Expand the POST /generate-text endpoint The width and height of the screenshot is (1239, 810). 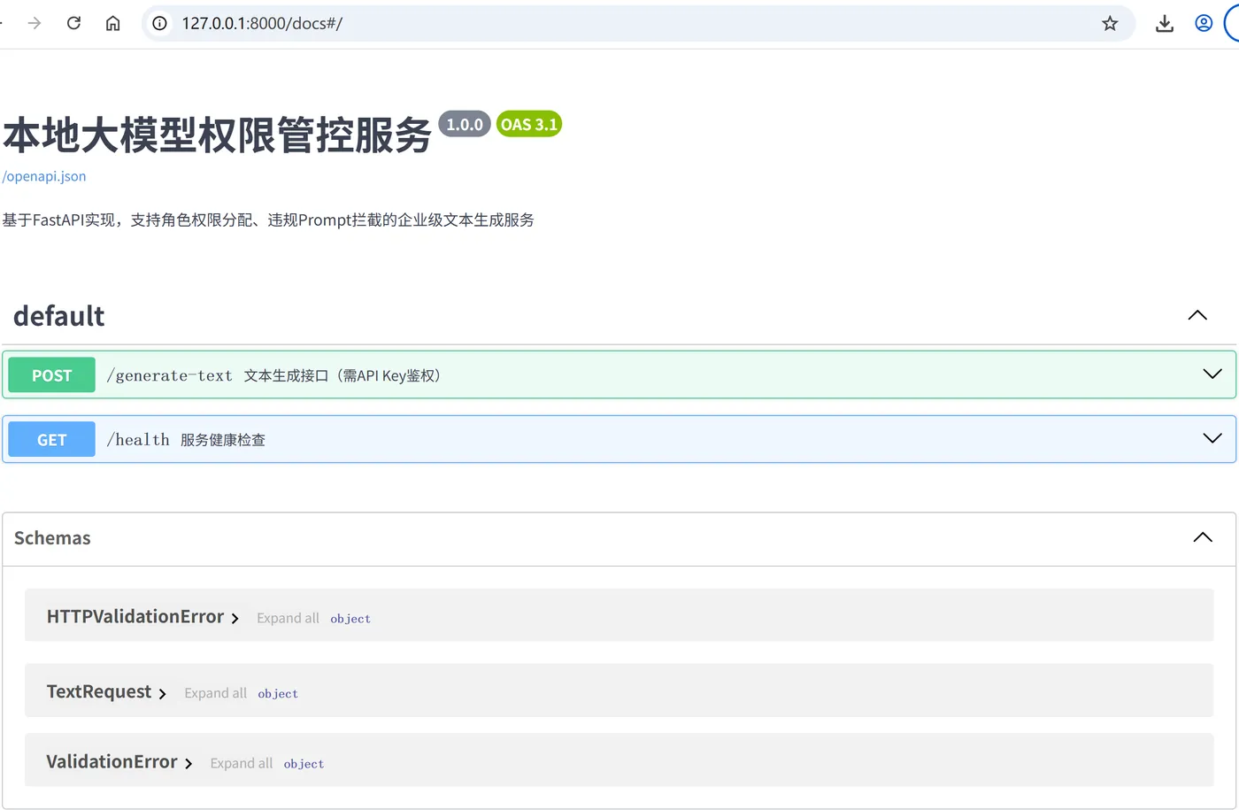pos(1212,374)
